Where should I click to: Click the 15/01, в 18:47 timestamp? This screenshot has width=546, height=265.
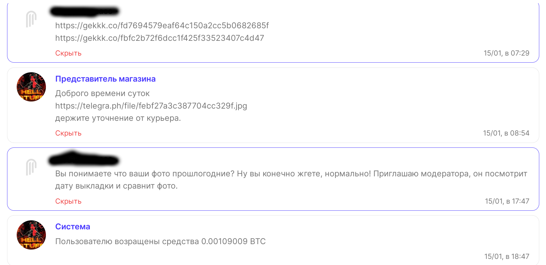[x=507, y=256]
